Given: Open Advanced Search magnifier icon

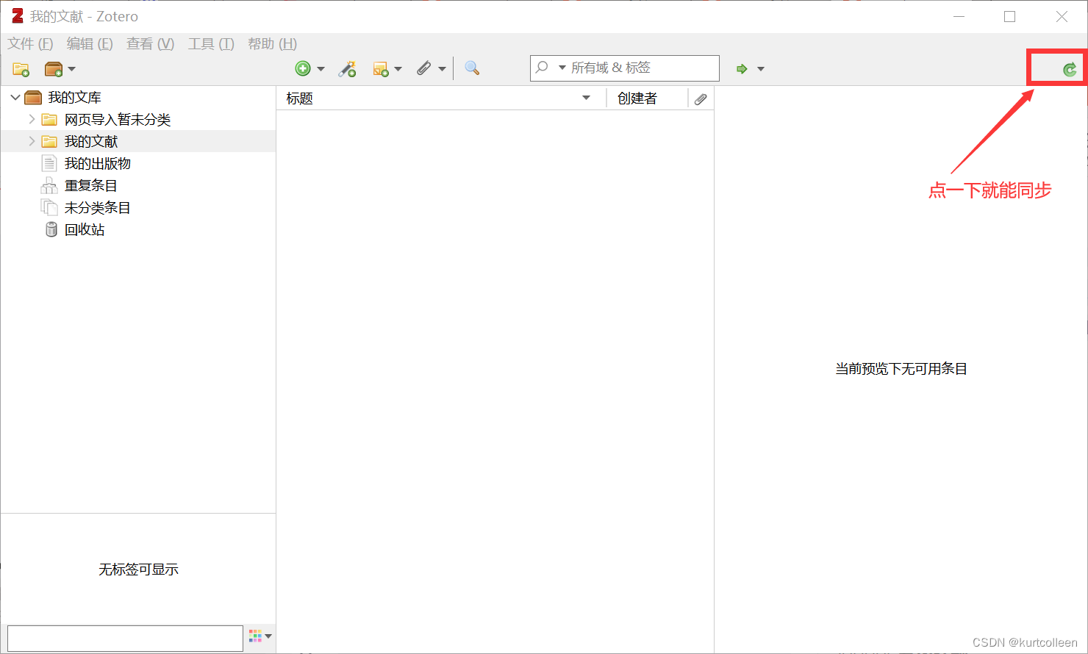Looking at the screenshot, I should [472, 68].
